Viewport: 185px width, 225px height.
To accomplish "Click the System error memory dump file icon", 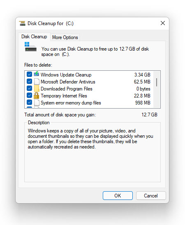I will pos(37,102).
